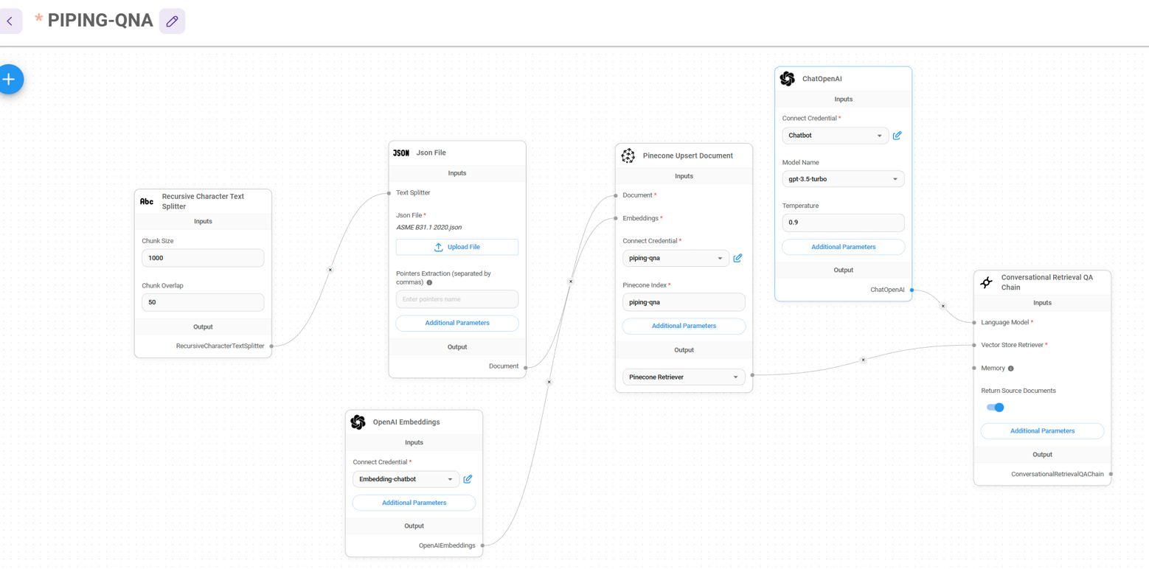Click the info icon beside Pointers Extraction
1149x569 pixels.
(429, 282)
